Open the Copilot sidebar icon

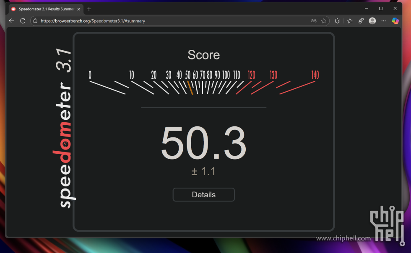(395, 21)
